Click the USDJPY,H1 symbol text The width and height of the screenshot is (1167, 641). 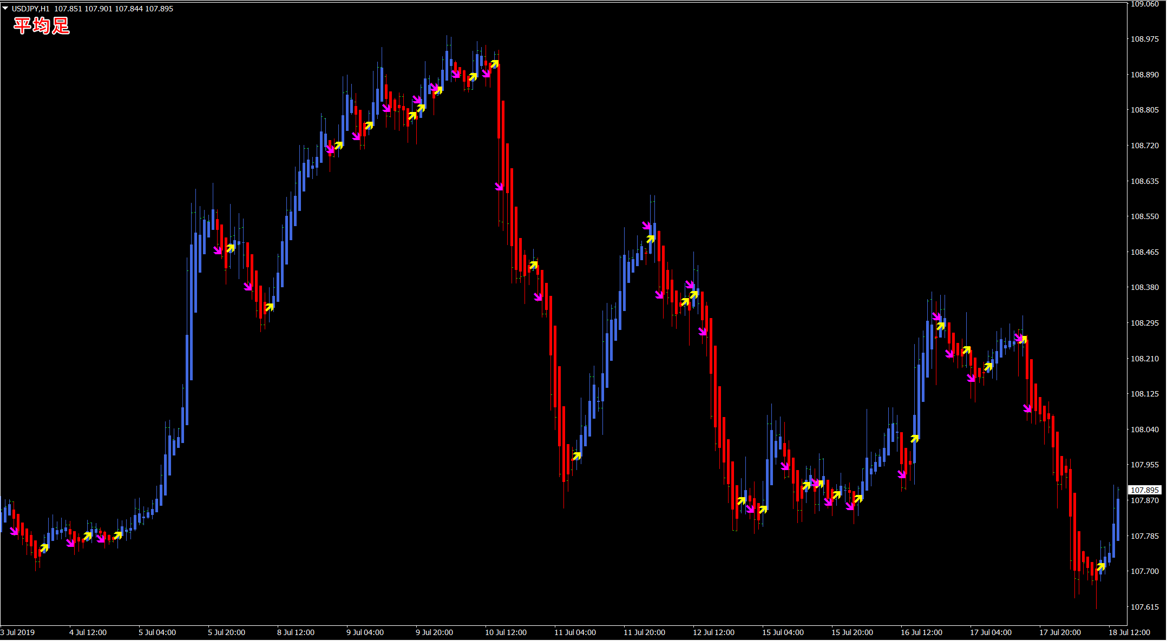coord(30,9)
